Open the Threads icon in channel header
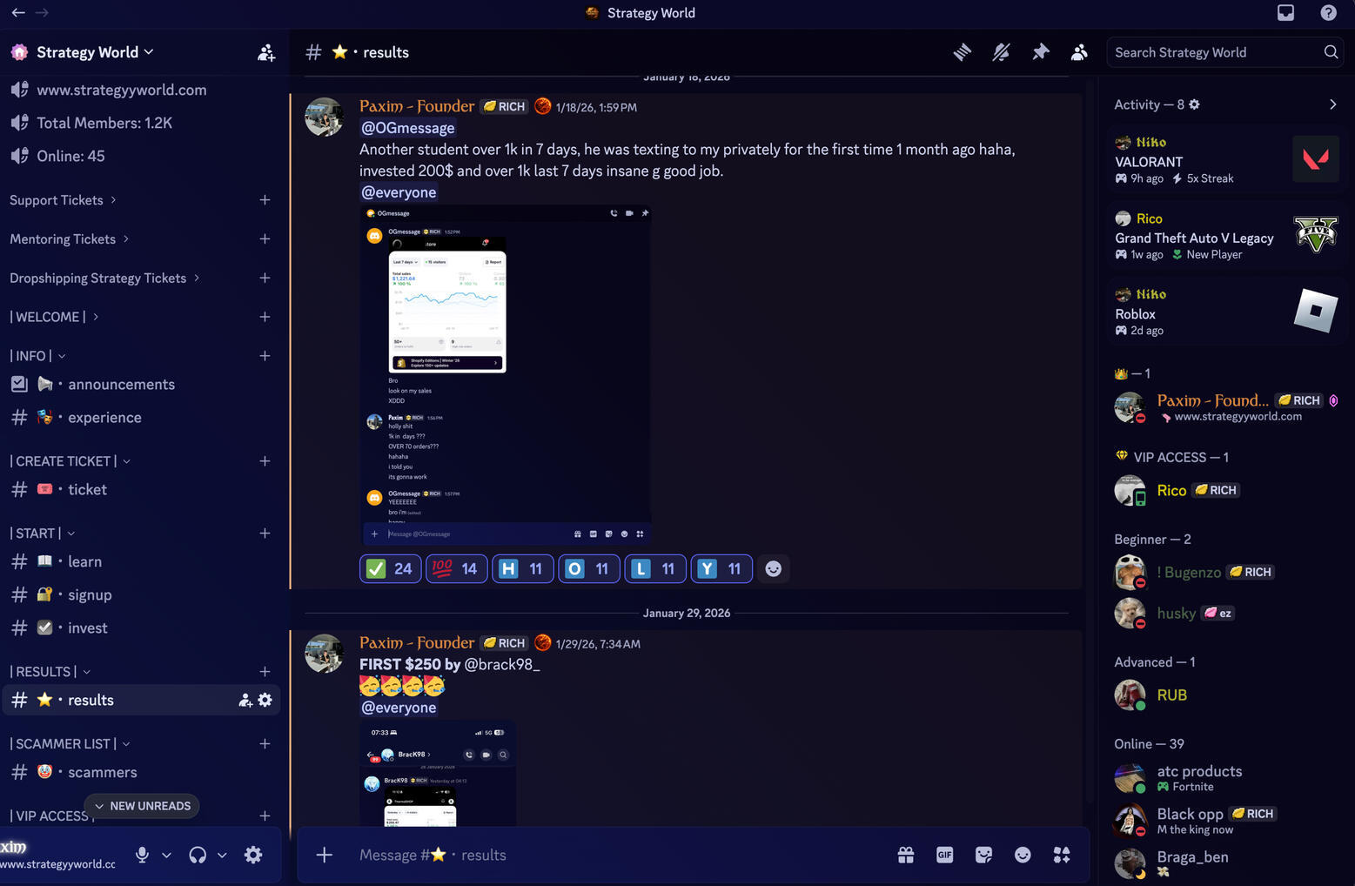This screenshot has width=1355, height=886. 962,52
